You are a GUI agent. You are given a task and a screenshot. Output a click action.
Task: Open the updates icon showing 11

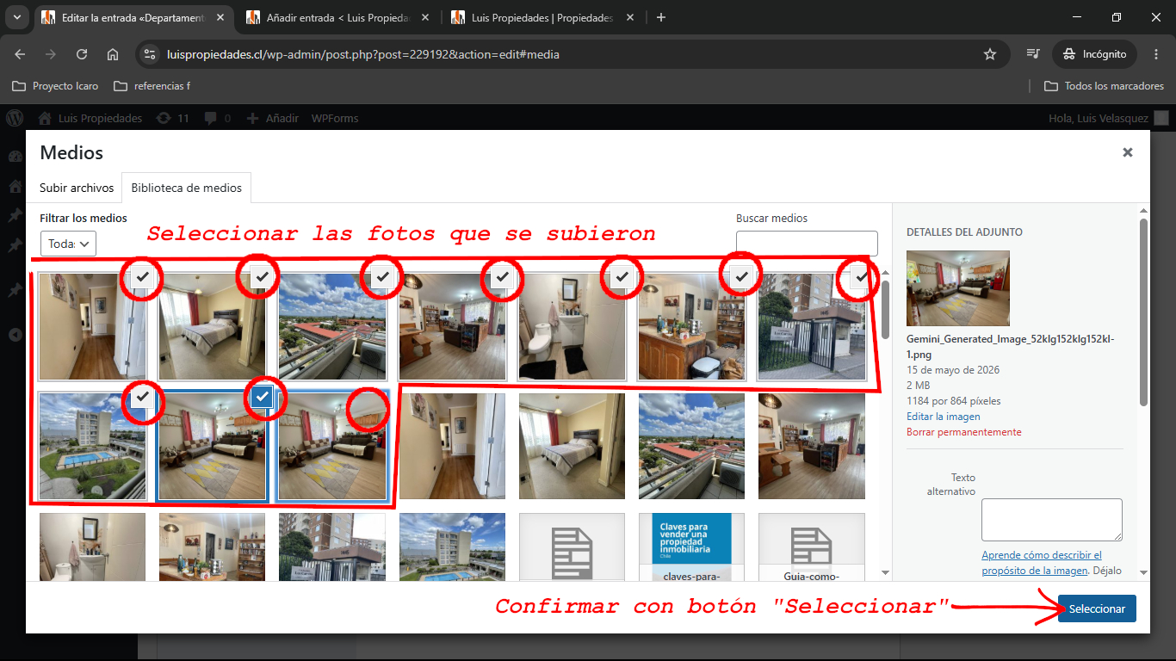pos(172,118)
